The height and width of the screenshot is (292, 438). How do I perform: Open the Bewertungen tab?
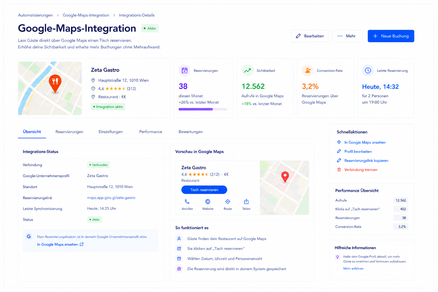click(190, 132)
